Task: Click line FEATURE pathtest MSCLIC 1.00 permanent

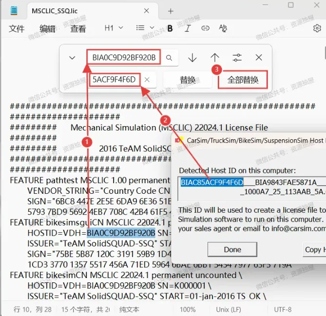Action: click(x=90, y=180)
